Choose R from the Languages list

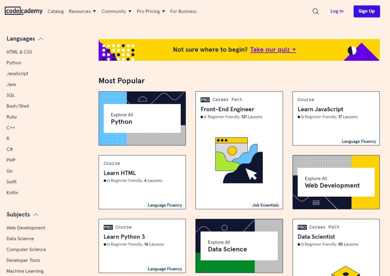click(x=8, y=139)
